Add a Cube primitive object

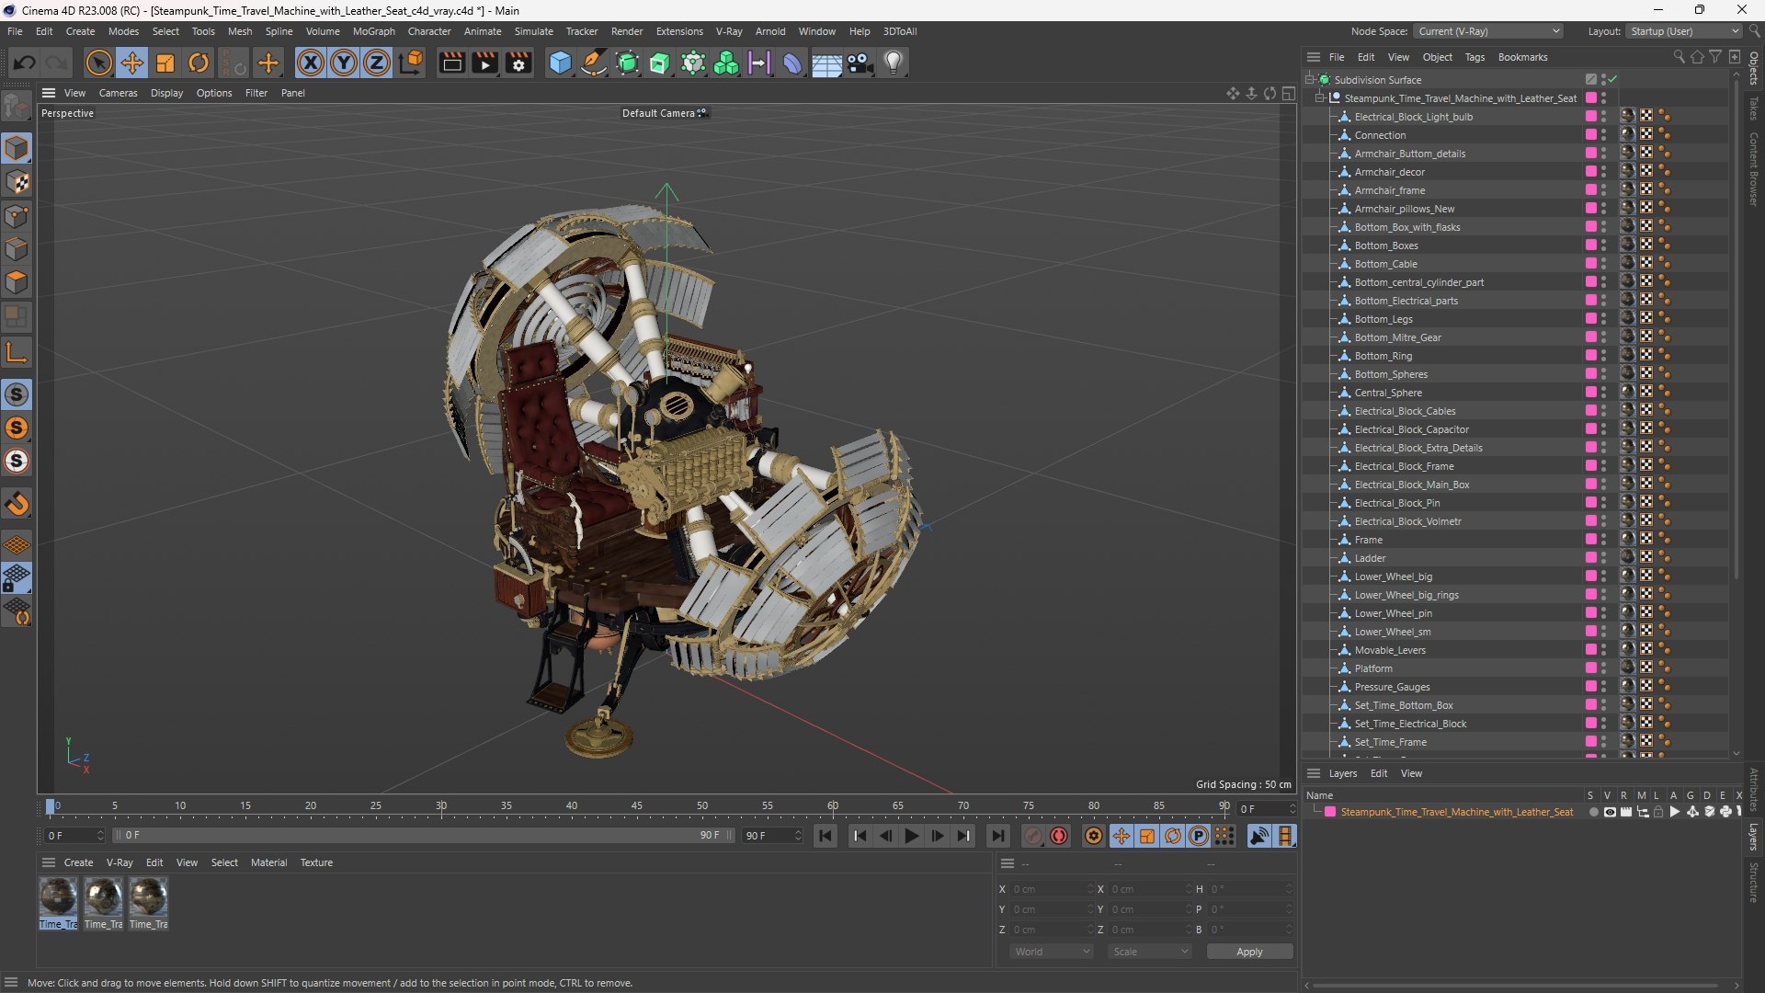pyautogui.click(x=560, y=63)
